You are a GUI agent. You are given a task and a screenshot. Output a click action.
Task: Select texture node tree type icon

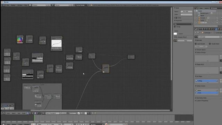click(x=32, y=113)
